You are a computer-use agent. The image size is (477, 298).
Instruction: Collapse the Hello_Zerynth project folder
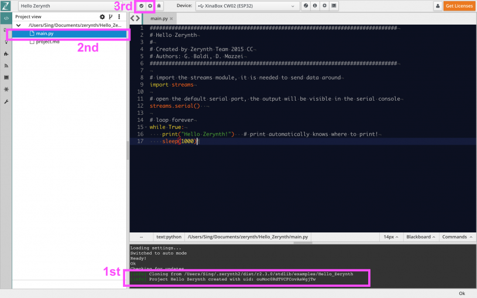(19, 25)
